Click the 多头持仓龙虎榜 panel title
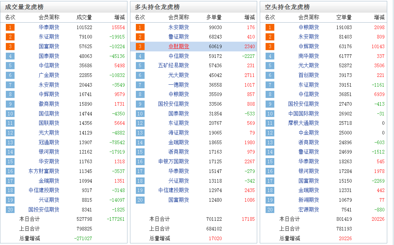 click(x=157, y=7)
